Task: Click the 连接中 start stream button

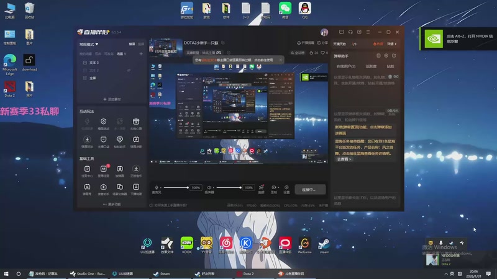Action: pyautogui.click(x=310, y=190)
